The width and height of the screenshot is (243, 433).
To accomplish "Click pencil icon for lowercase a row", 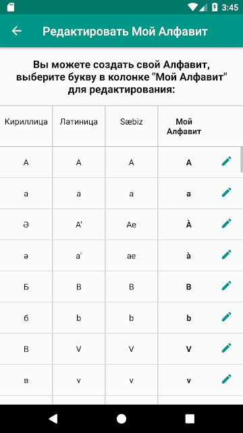I will [x=227, y=192].
